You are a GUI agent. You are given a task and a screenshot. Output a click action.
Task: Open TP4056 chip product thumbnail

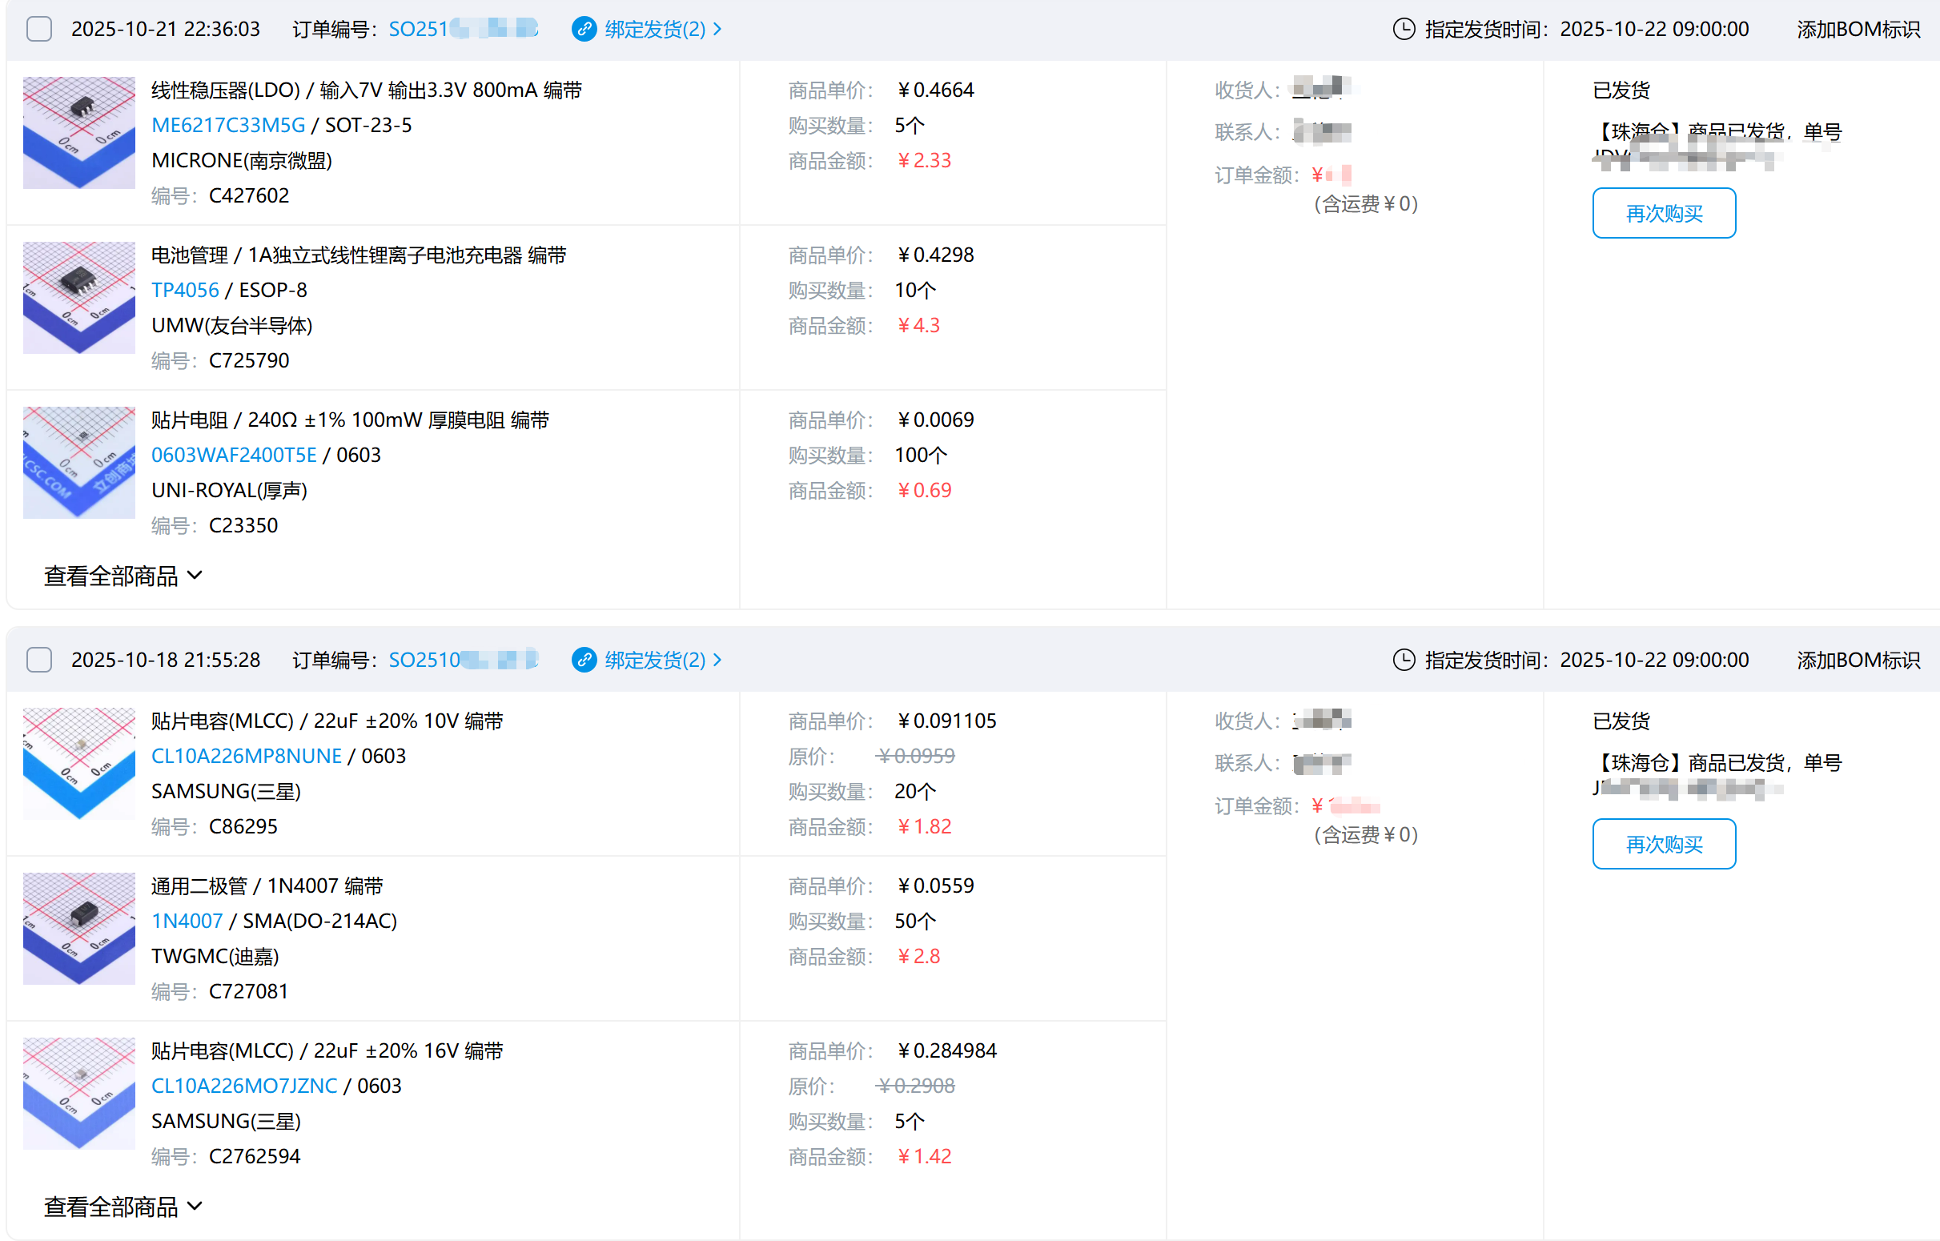[79, 297]
